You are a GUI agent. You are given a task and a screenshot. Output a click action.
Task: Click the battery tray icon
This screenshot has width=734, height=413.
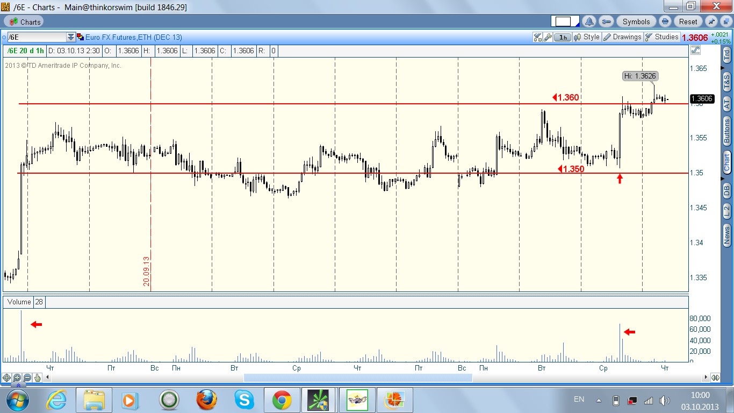[617, 400]
